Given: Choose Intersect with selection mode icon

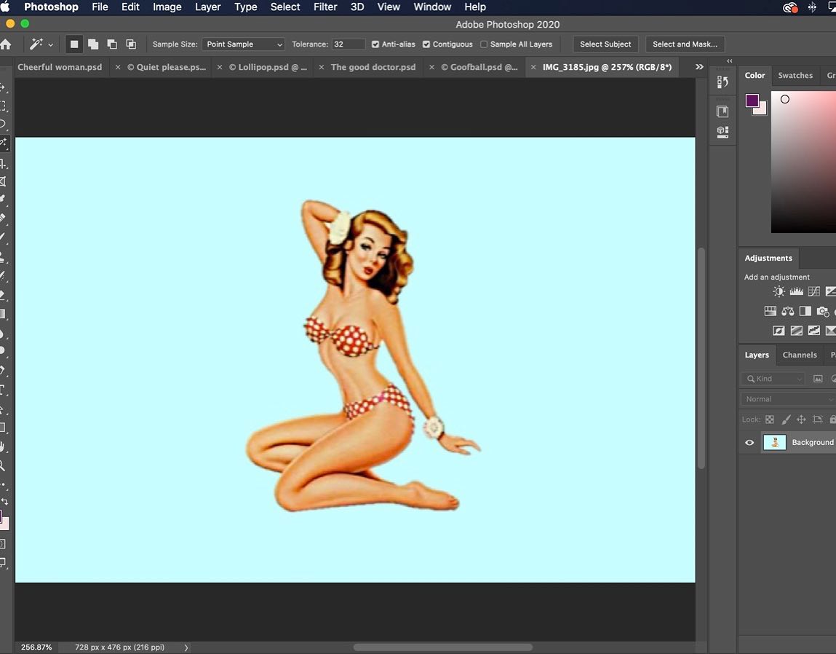Looking at the screenshot, I should pos(131,44).
